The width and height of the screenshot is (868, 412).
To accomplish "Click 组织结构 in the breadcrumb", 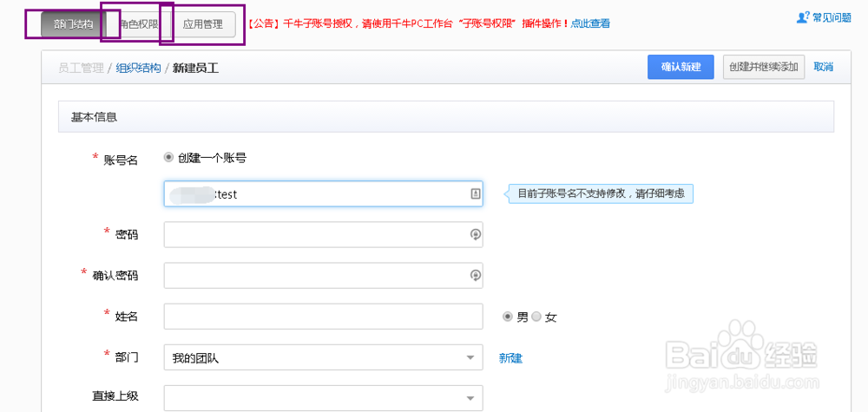I will pyautogui.click(x=138, y=68).
